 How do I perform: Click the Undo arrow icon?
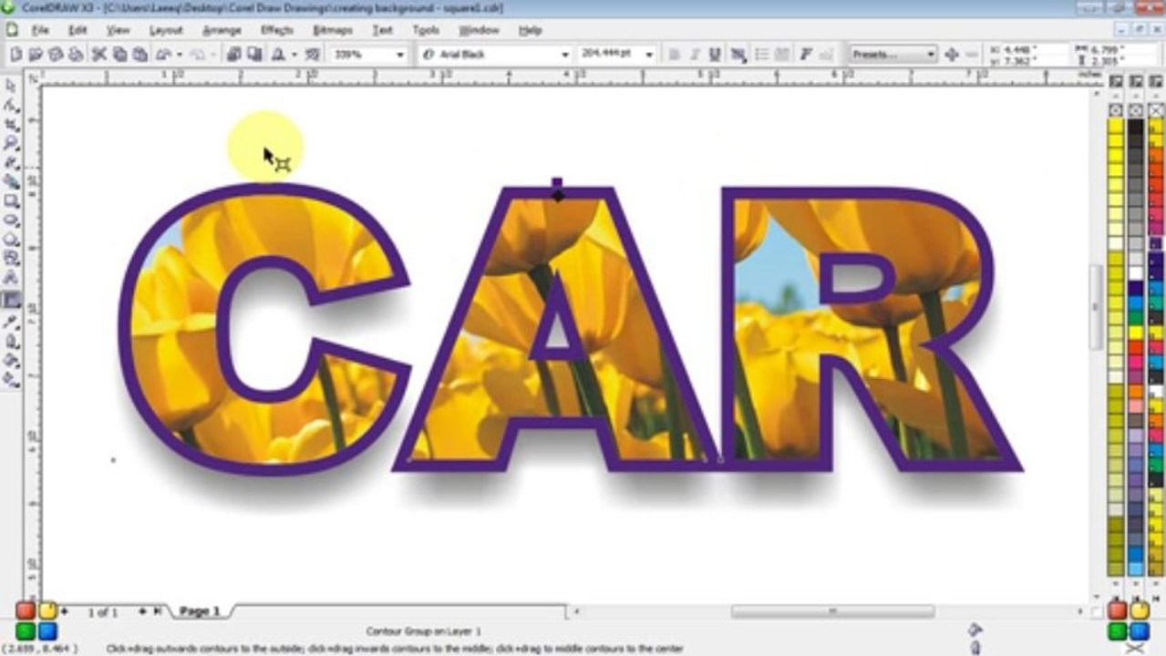click(165, 55)
